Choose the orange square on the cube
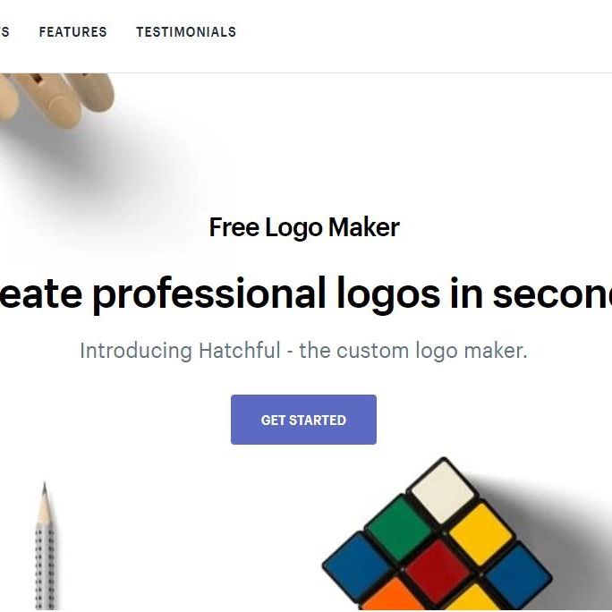This screenshot has width=612, height=612. (x=394, y=597)
